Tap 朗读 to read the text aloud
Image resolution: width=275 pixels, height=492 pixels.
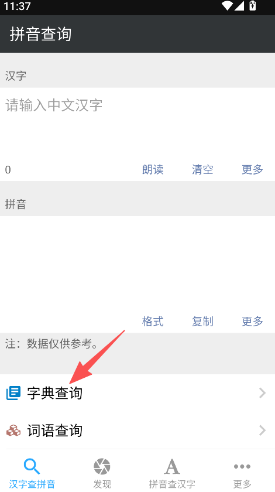pos(153,170)
